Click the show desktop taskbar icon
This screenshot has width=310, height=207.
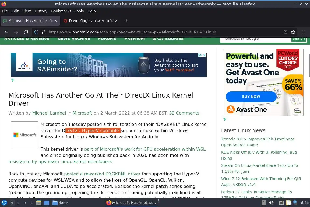pos(47,203)
